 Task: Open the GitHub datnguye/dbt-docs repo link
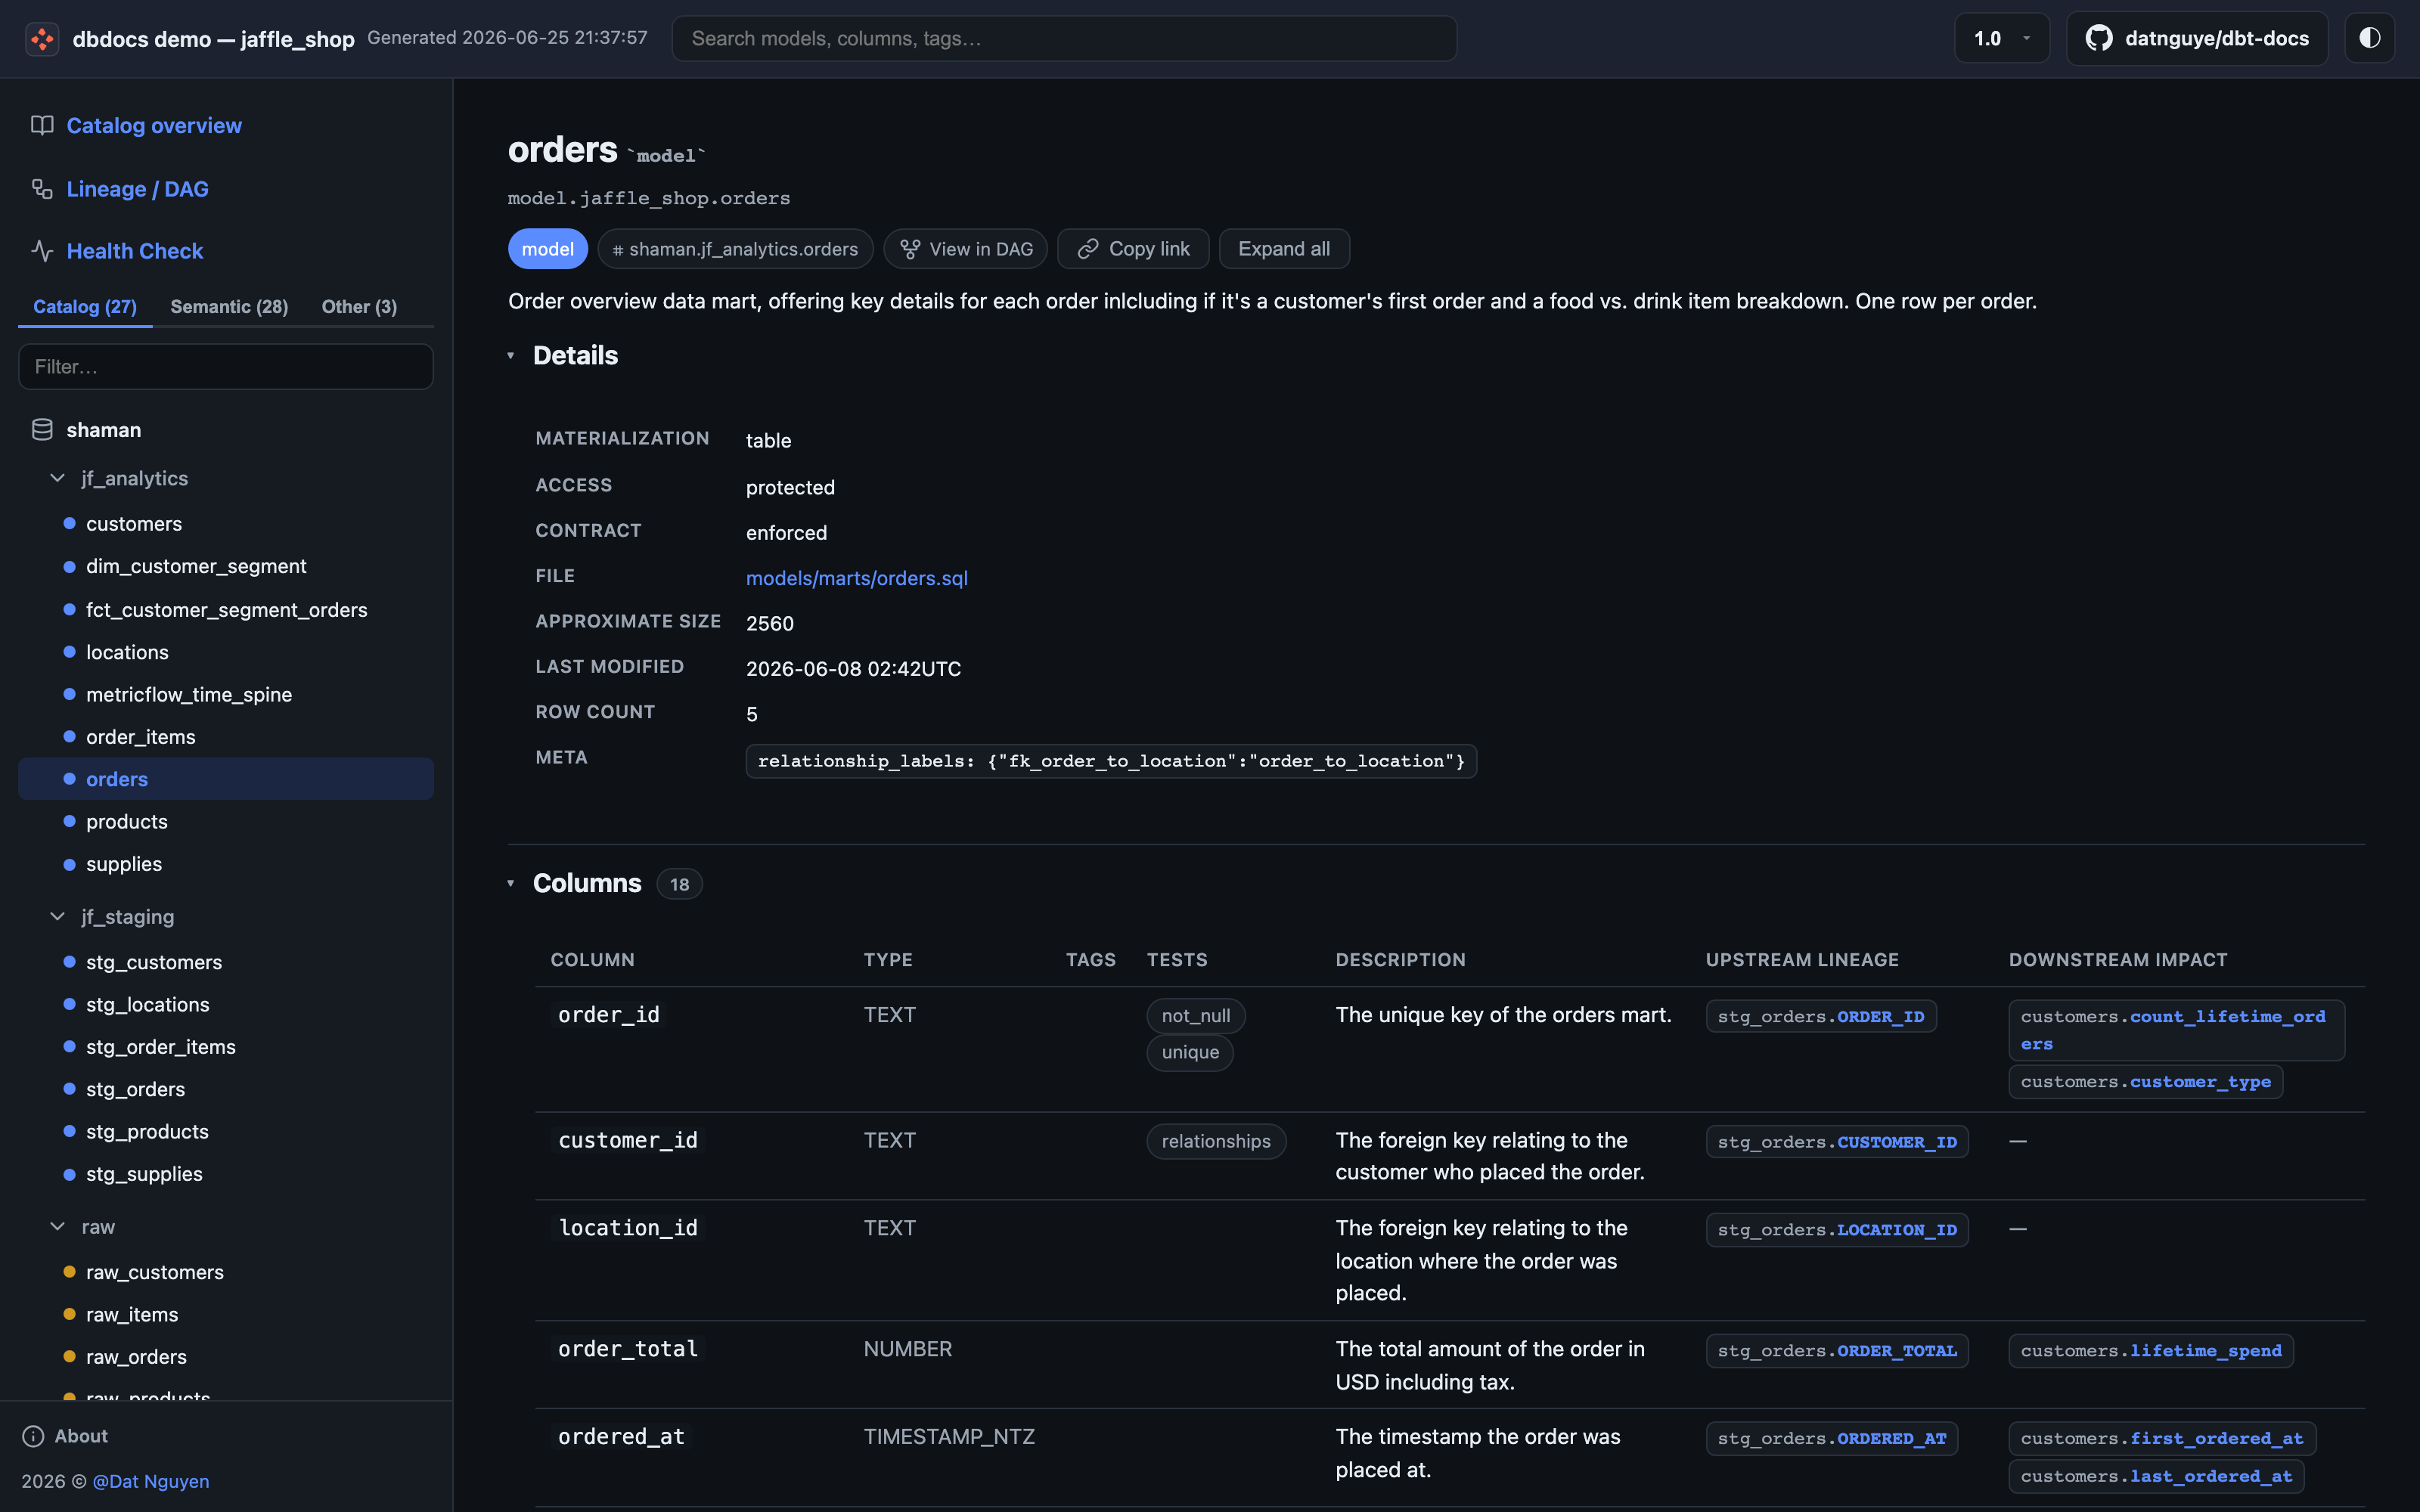point(2197,38)
